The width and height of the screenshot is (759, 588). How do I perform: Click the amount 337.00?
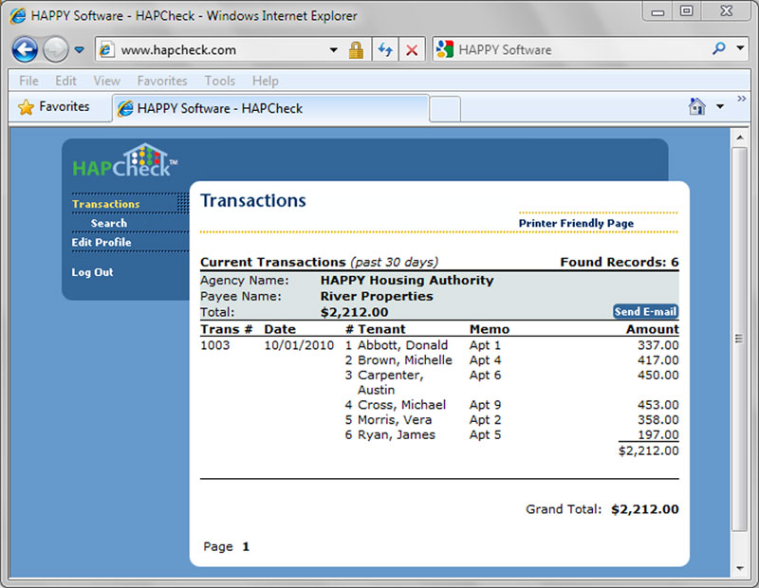tap(657, 345)
